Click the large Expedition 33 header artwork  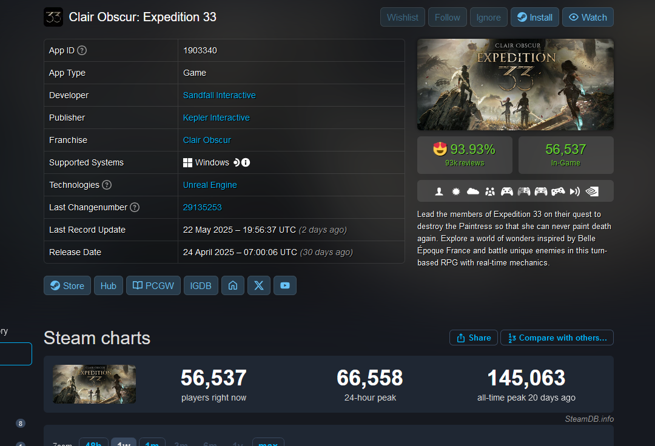516,85
